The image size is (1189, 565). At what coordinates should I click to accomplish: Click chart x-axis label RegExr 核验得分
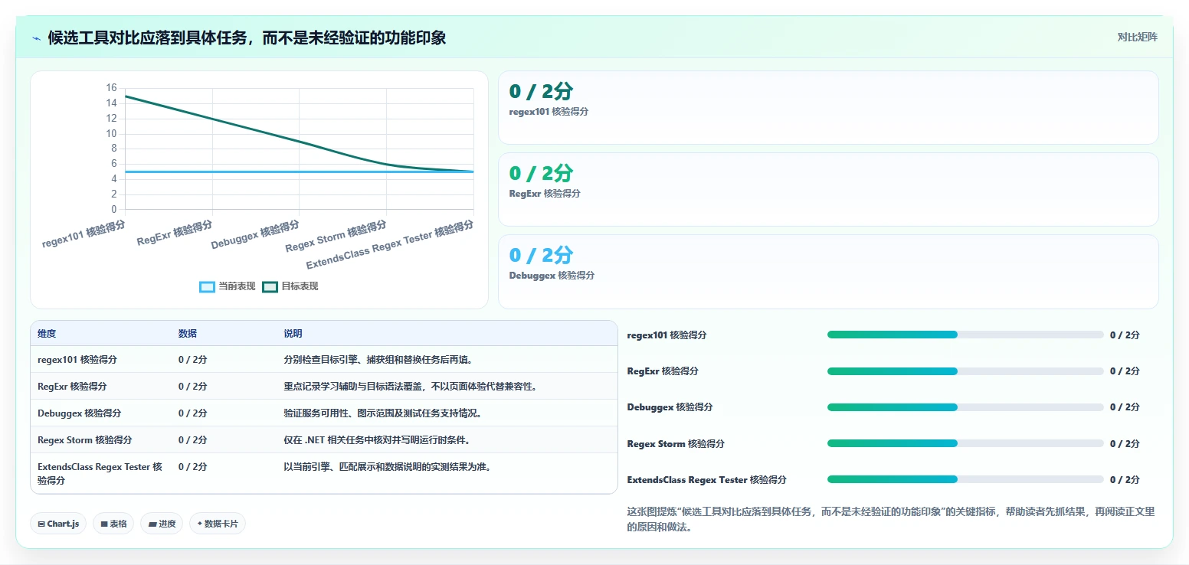(x=175, y=233)
